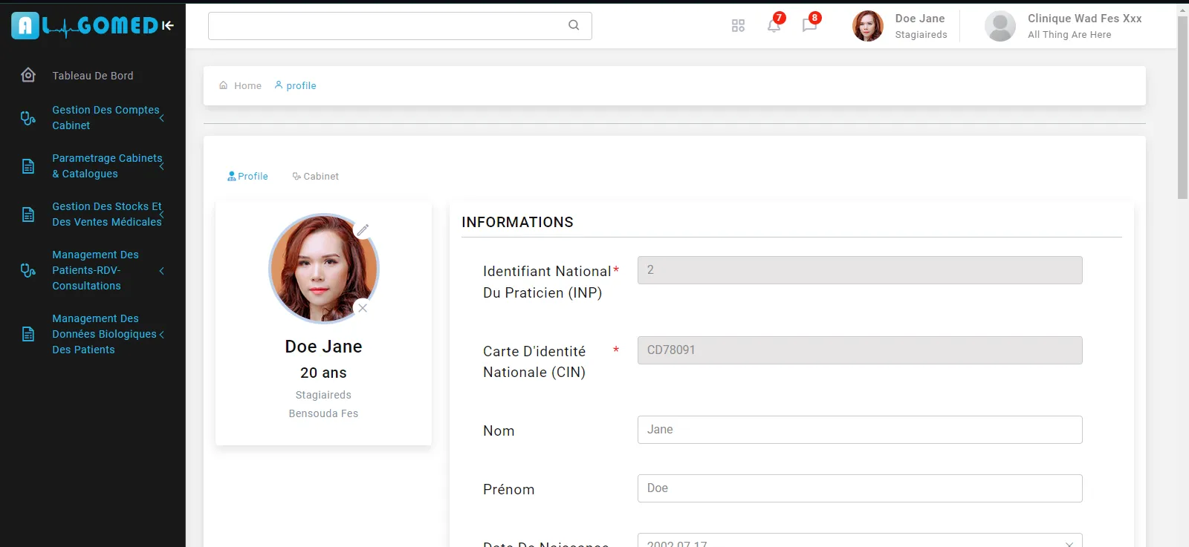Open the notifications bell
The height and width of the screenshot is (547, 1189).
[774, 26]
